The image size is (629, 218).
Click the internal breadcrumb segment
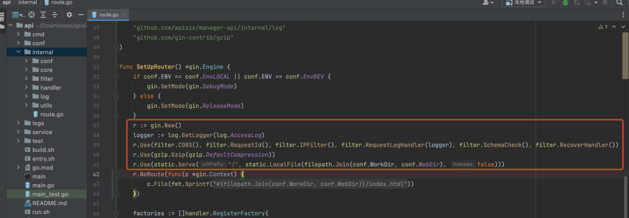point(28,3)
